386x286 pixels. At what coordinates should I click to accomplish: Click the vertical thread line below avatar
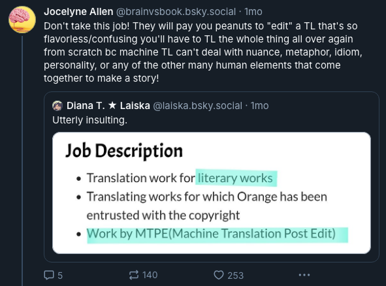22,161
